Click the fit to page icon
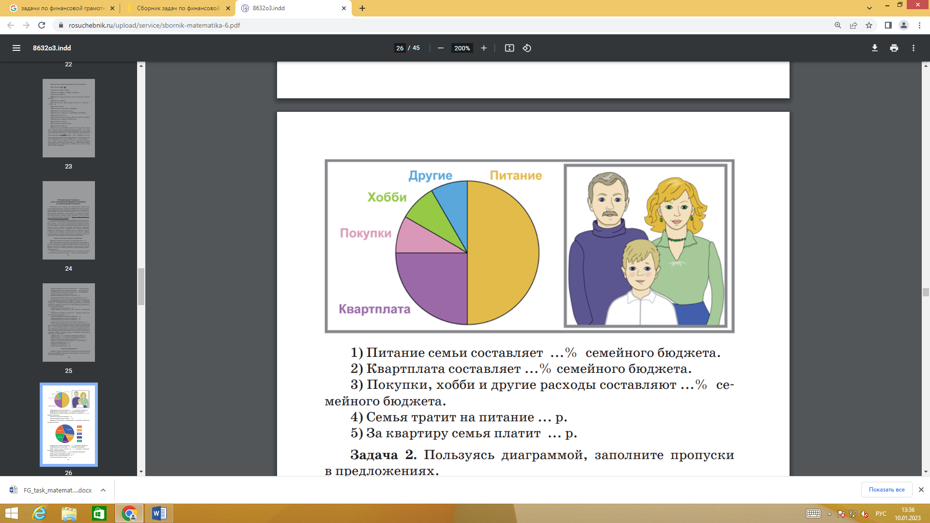Image resolution: width=930 pixels, height=523 pixels. pyautogui.click(x=509, y=48)
